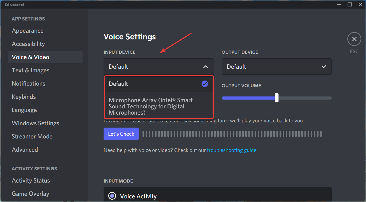Select Activity Status under Activity Settings
This screenshot has height=202, width=366.
(x=31, y=180)
